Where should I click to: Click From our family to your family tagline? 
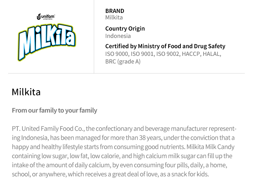[54, 111]
